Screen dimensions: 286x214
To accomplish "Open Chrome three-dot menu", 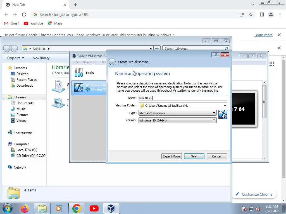I will click(x=280, y=14).
